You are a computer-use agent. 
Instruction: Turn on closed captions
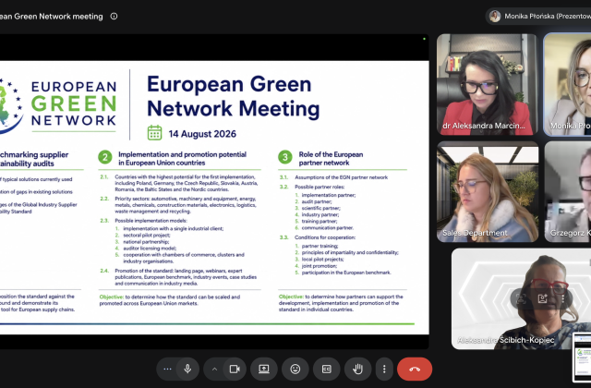tap(326, 370)
